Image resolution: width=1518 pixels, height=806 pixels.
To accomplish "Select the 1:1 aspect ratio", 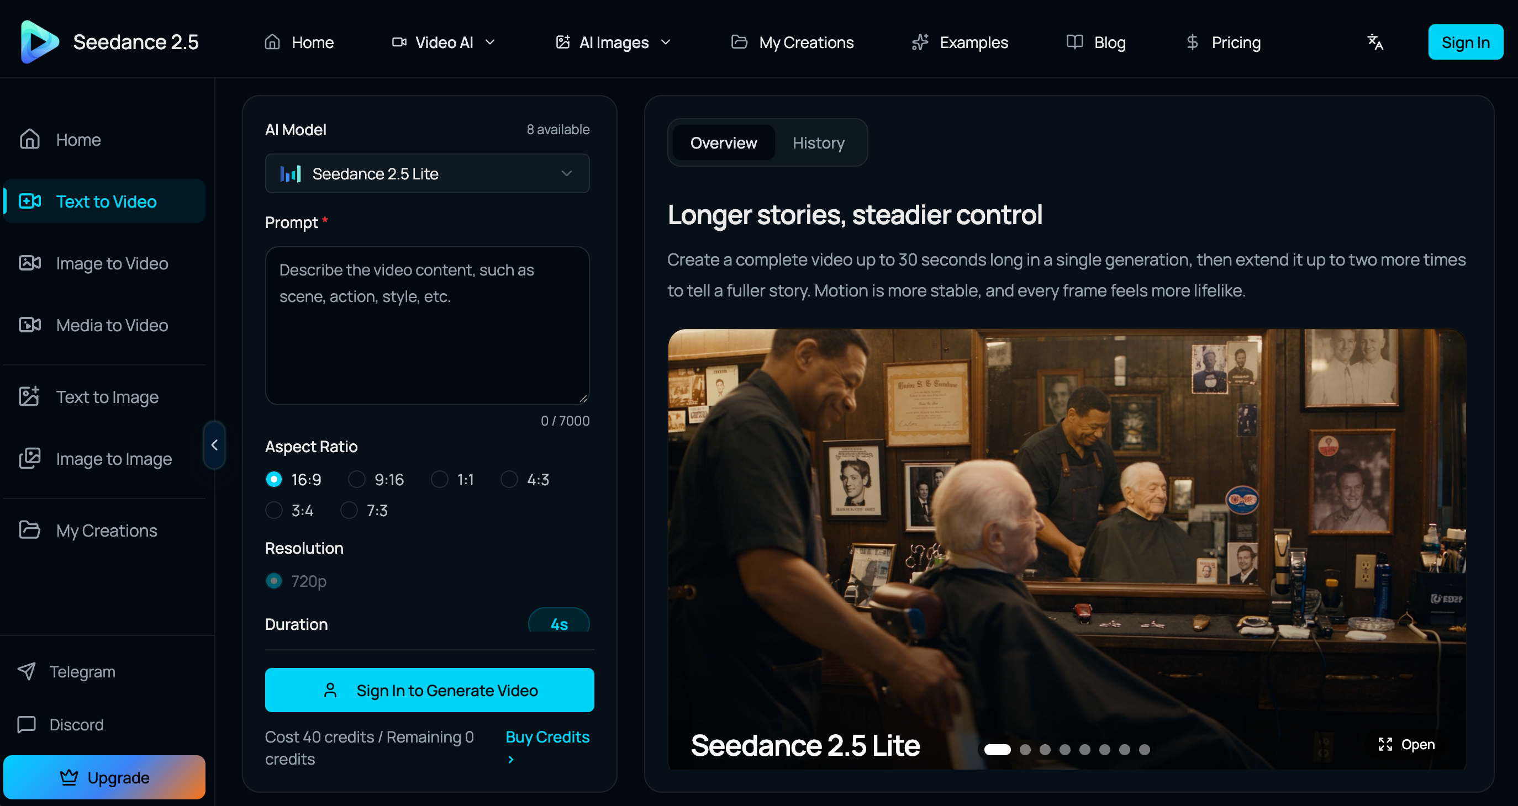I will click(440, 479).
